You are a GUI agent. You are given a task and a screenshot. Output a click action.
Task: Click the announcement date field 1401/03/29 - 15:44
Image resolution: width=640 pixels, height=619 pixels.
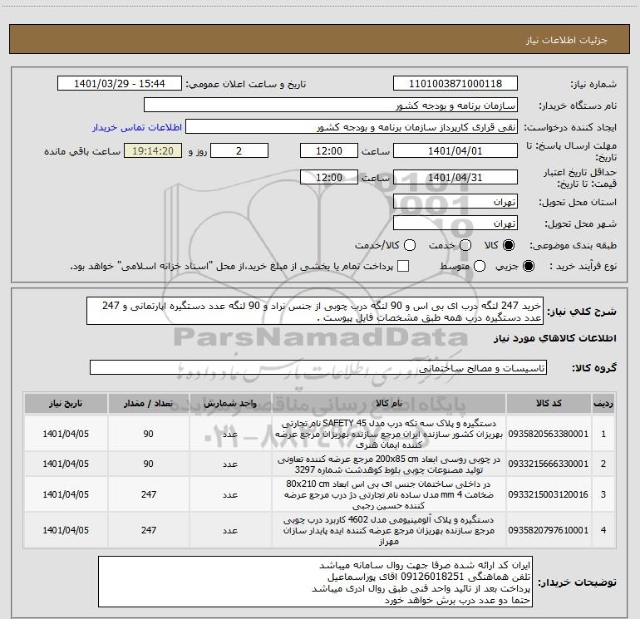tap(120, 84)
